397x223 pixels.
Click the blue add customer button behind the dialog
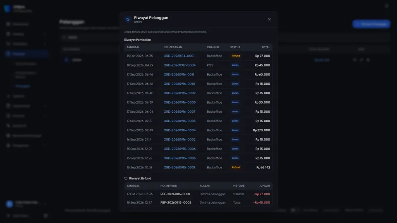pyautogui.click(x=371, y=24)
